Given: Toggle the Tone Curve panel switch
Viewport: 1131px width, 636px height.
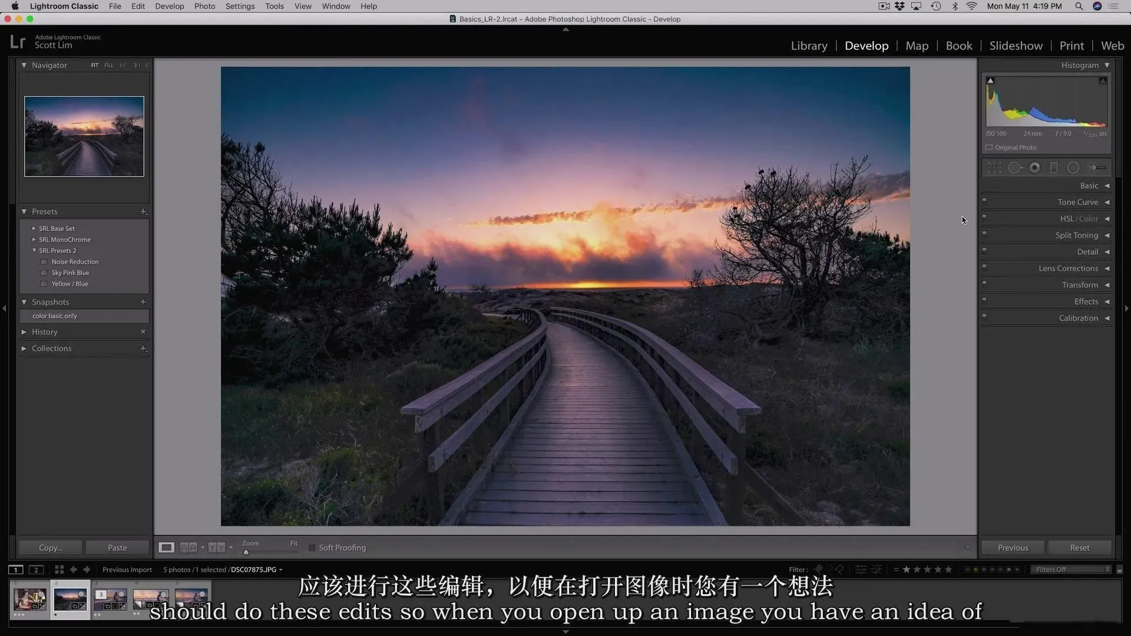Looking at the screenshot, I should click(x=984, y=200).
